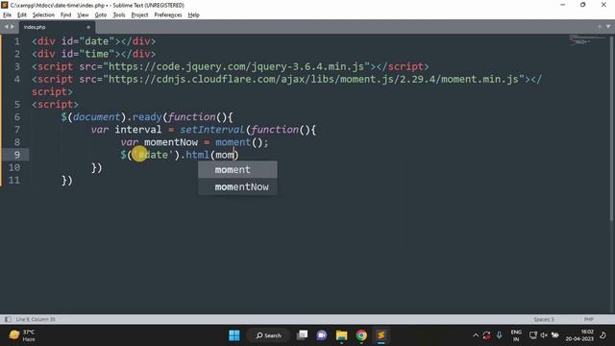This screenshot has width=615, height=346.
Task: Open the clock showing 16:02 20-04-2023
Action: click(x=579, y=335)
